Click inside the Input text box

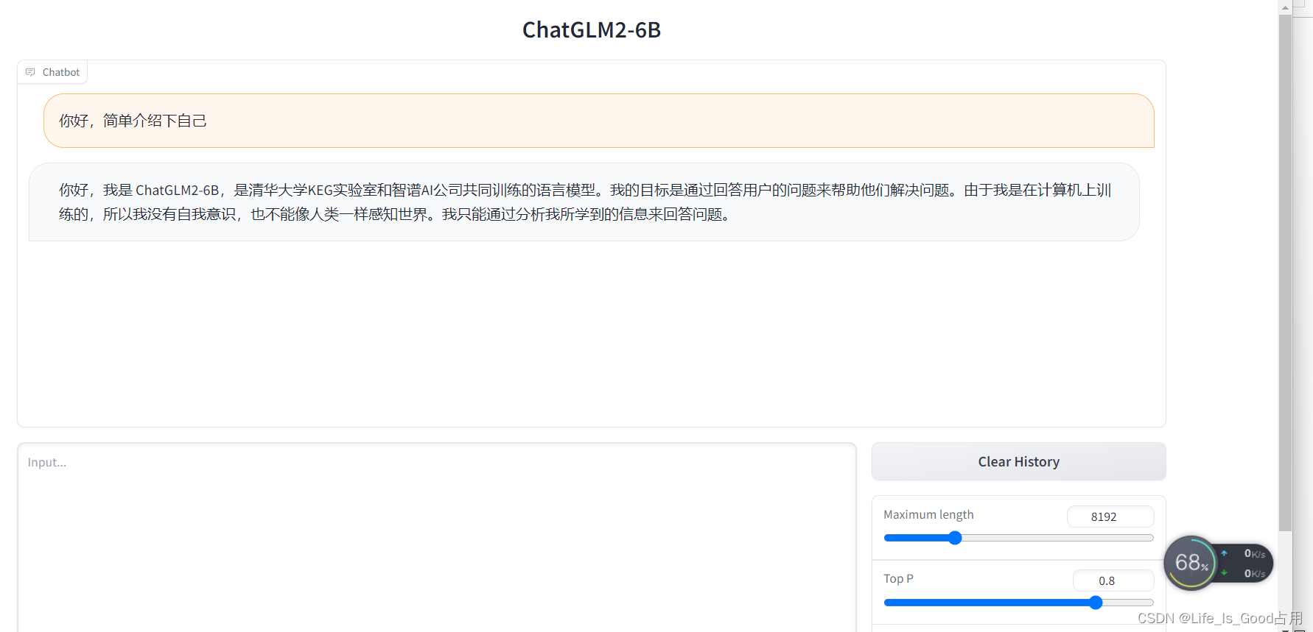tap(437, 537)
